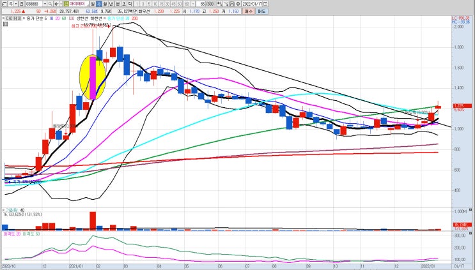Screen dimensions: 475x270
Task: Click the 거래량 volume indicator label
Action: (x=12, y=210)
